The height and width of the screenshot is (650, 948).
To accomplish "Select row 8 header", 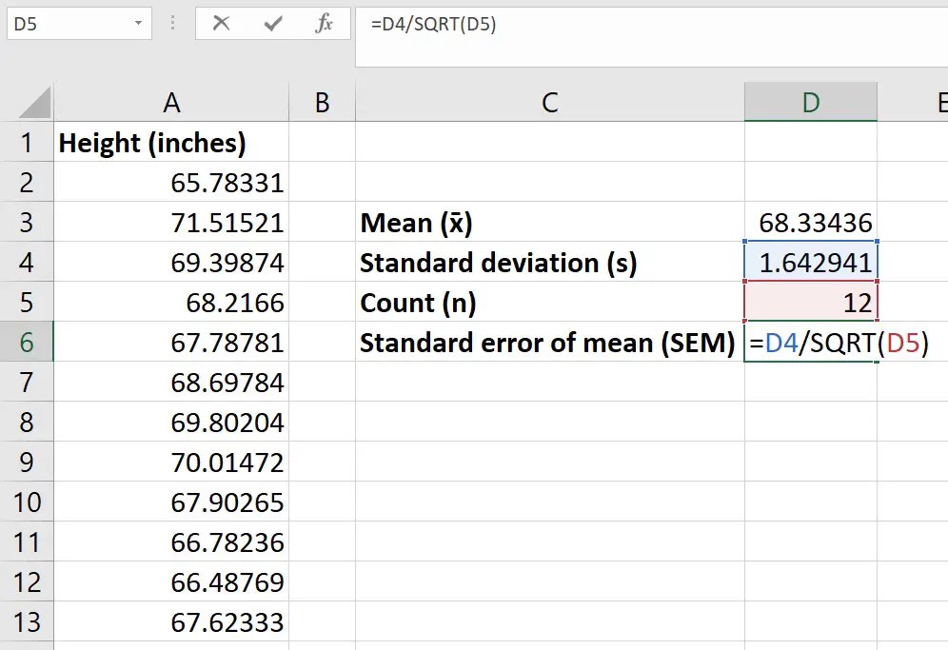I will point(27,422).
